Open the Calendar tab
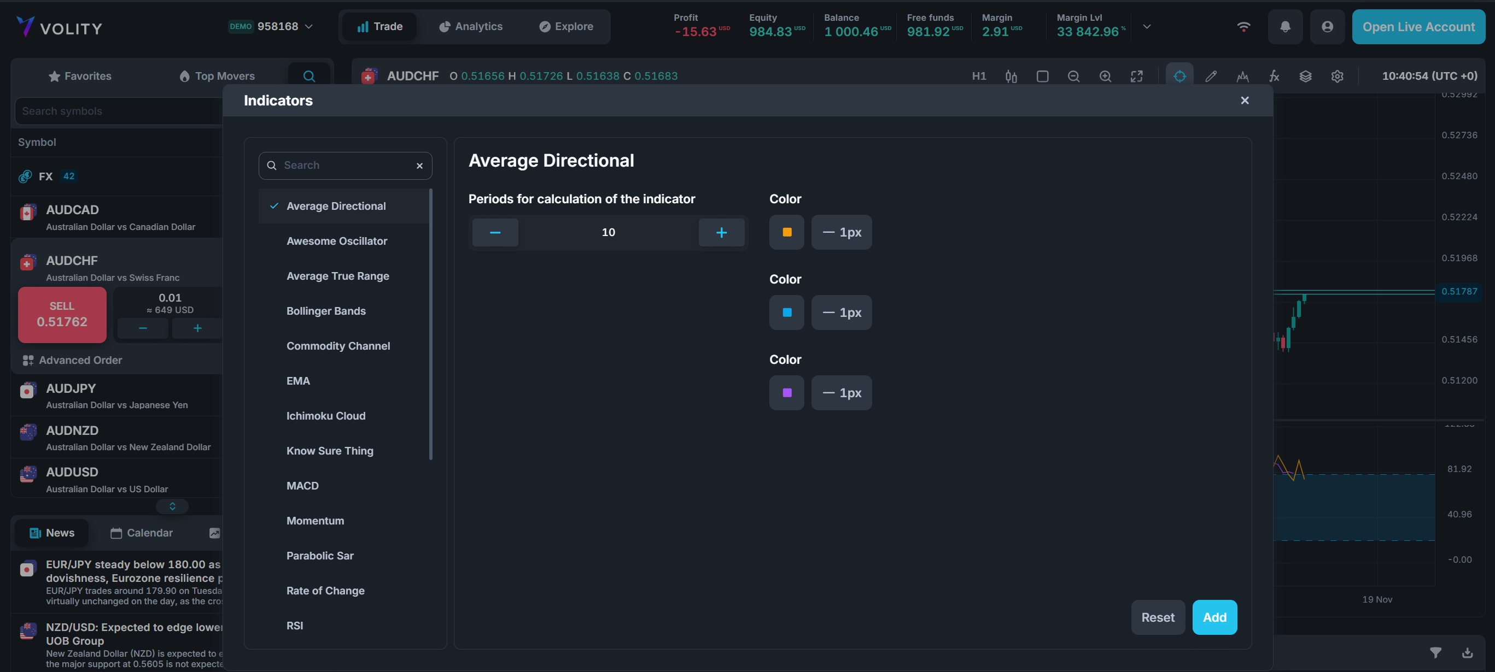Image resolution: width=1495 pixels, height=672 pixels. tap(142, 532)
